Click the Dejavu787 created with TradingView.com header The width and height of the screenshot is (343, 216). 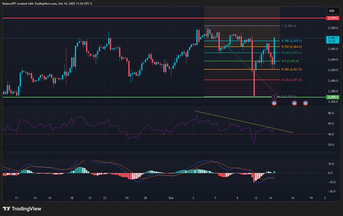coord(47,4)
